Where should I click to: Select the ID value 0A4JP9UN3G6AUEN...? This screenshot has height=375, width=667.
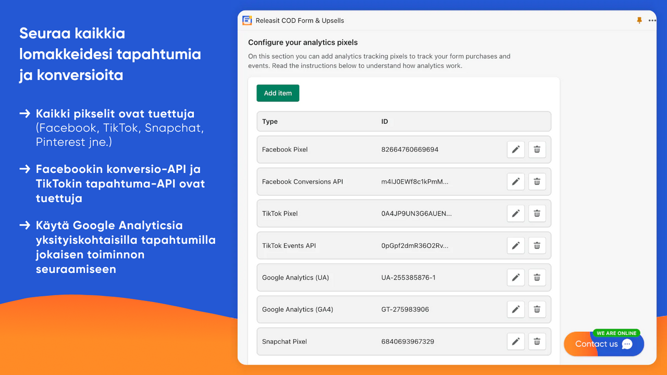tap(417, 214)
